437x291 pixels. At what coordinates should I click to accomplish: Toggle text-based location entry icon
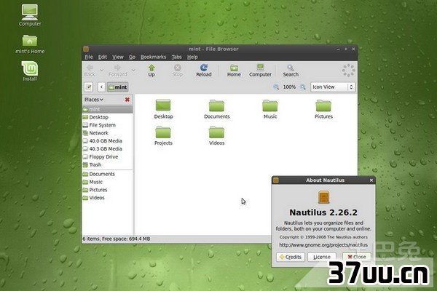click(x=89, y=87)
